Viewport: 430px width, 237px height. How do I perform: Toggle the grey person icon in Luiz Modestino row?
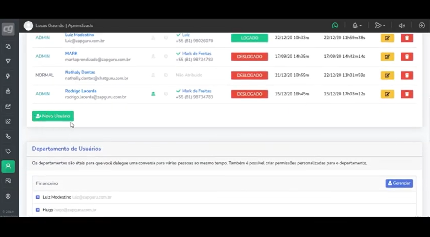[153, 38]
